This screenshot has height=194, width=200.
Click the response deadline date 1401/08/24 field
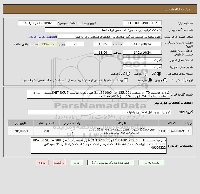pyautogui.click(x=142, y=44)
